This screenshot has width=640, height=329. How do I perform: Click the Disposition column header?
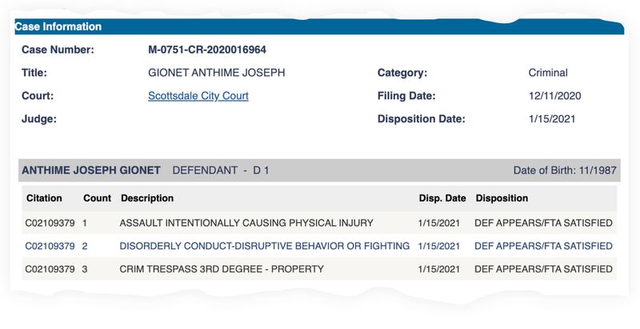tap(502, 198)
